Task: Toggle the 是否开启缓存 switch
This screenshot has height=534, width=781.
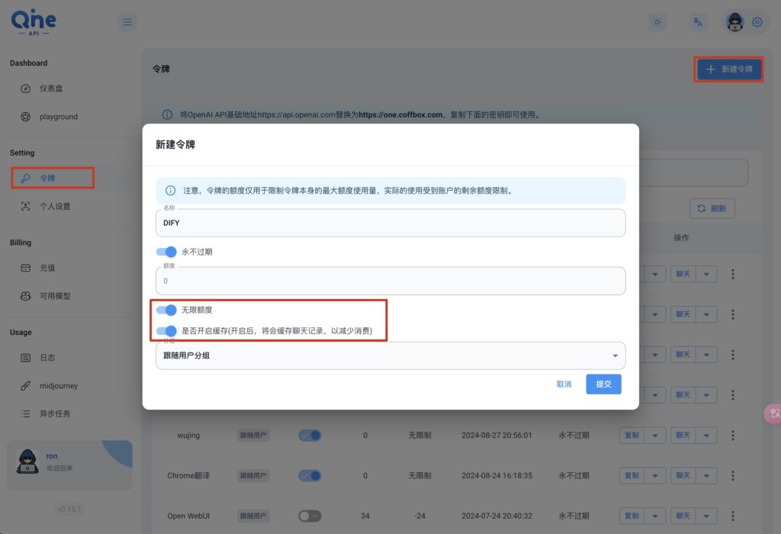Action: pyautogui.click(x=166, y=331)
